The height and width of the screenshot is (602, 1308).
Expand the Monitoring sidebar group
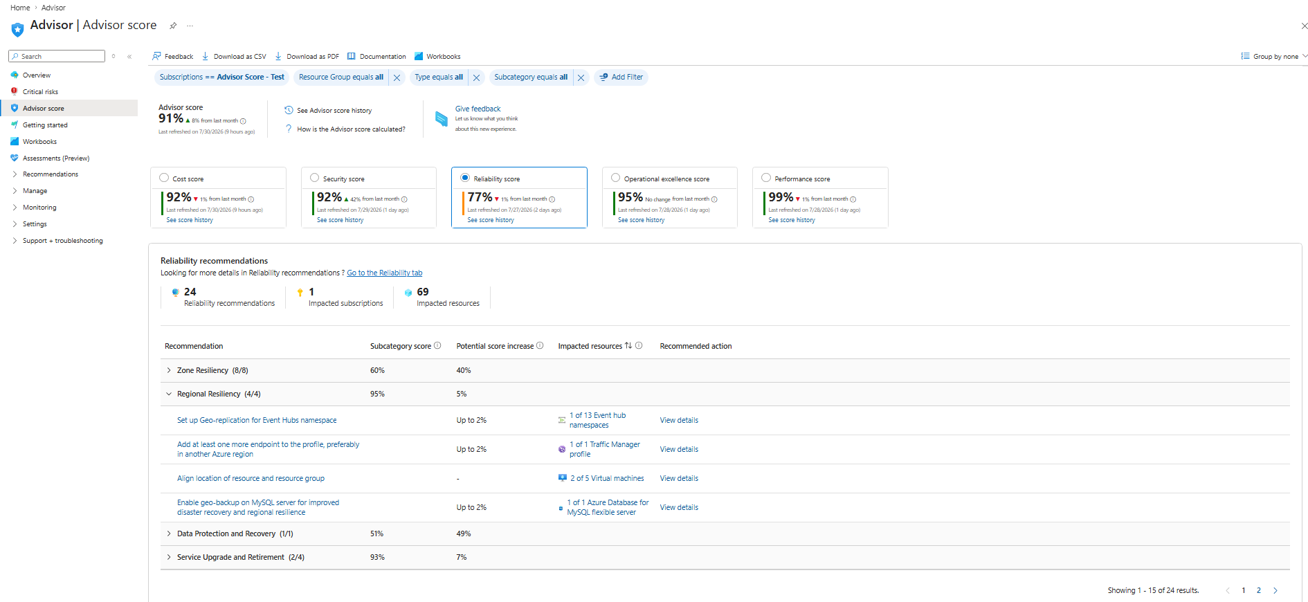(x=39, y=208)
